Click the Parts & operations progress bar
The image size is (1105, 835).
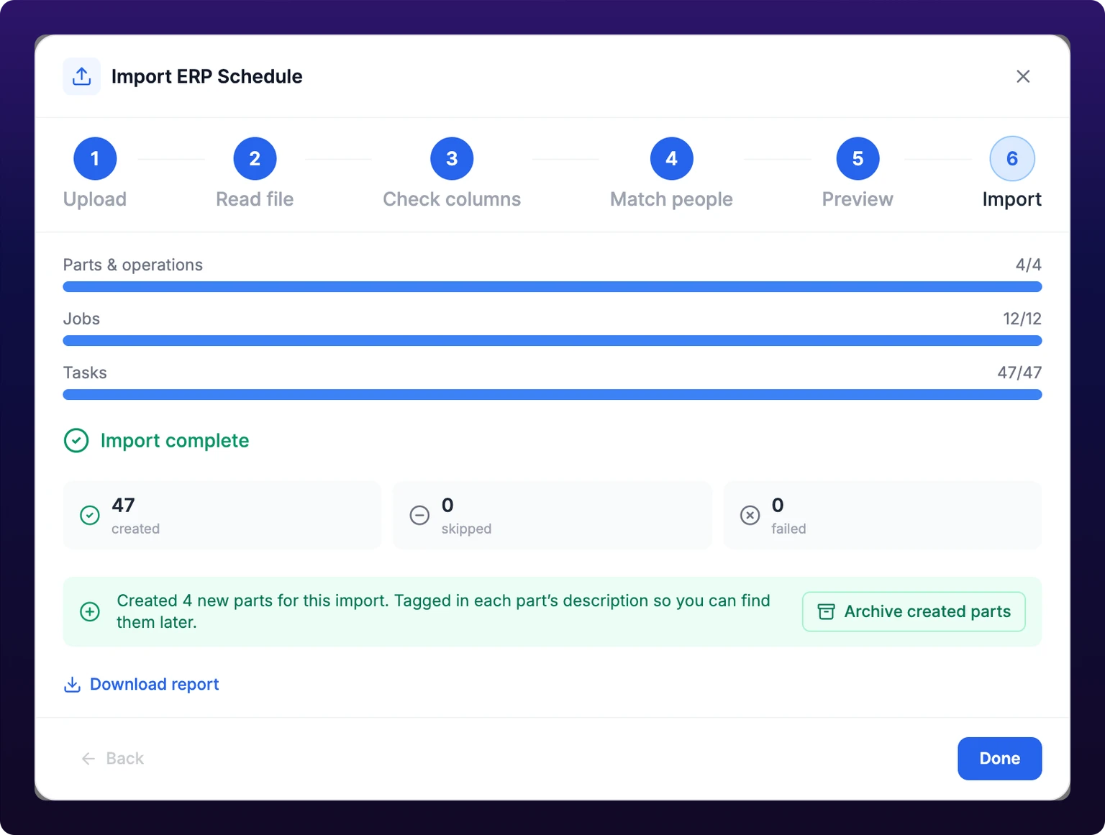[552, 286]
